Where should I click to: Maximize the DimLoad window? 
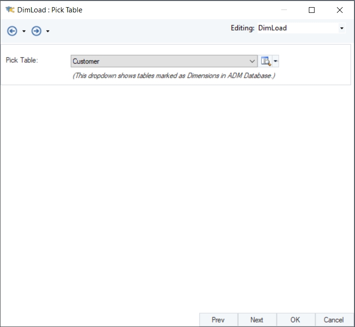pos(312,10)
